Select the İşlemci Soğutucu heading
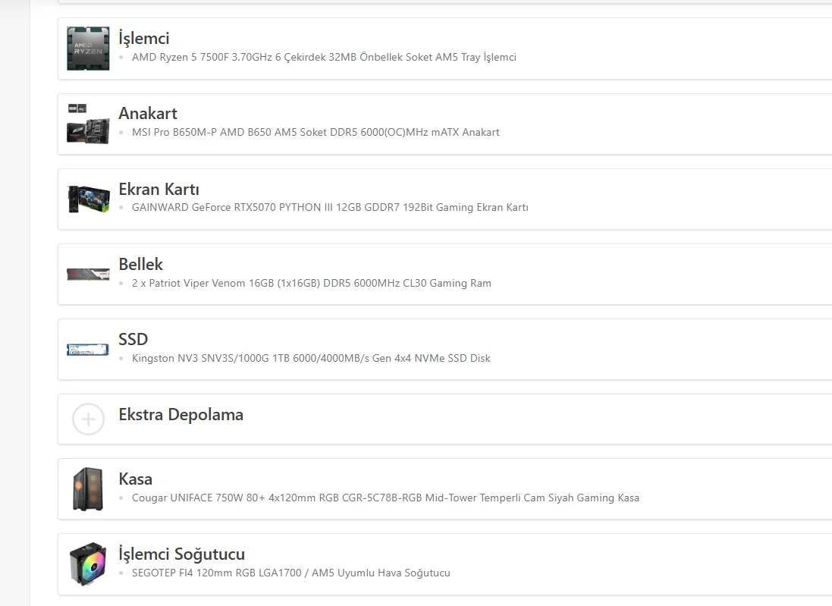Viewport: 832px width, 606px height. 181,554
